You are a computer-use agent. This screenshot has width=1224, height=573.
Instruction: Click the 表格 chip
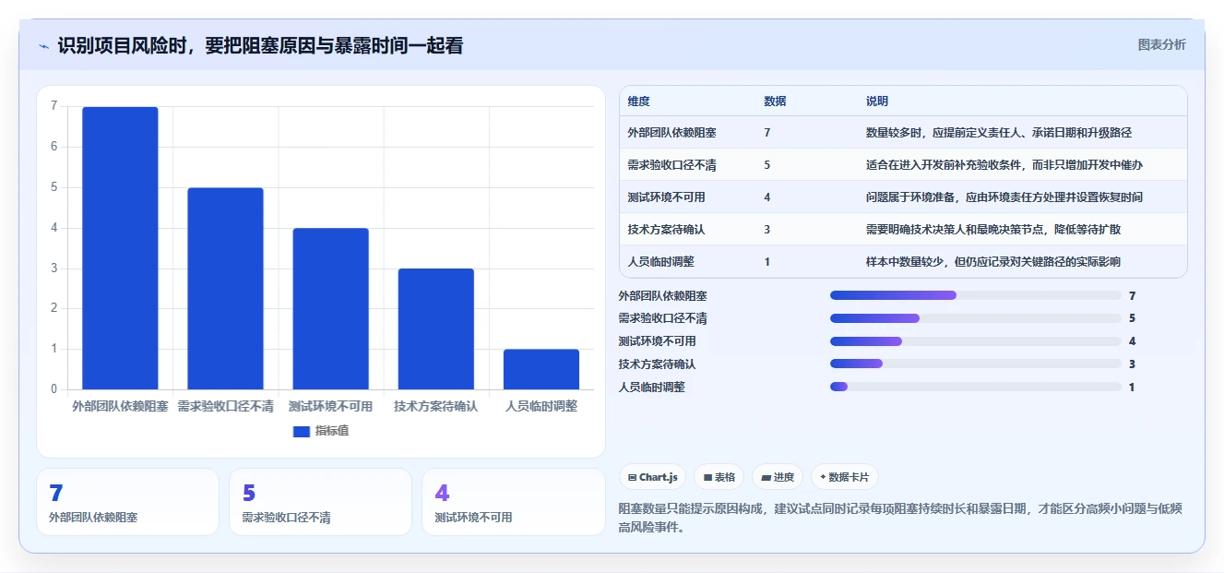coord(719,477)
